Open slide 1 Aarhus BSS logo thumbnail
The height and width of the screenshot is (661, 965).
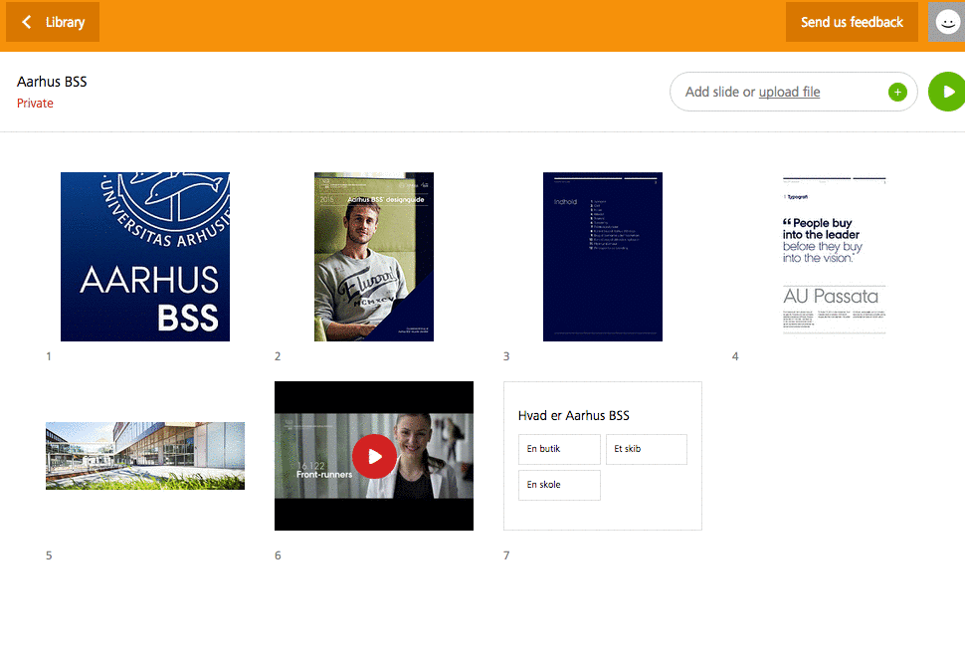tap(145, 257)
